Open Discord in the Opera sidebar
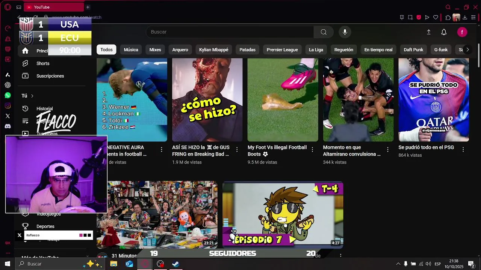 pyautogui.click(x=8, y=126)
